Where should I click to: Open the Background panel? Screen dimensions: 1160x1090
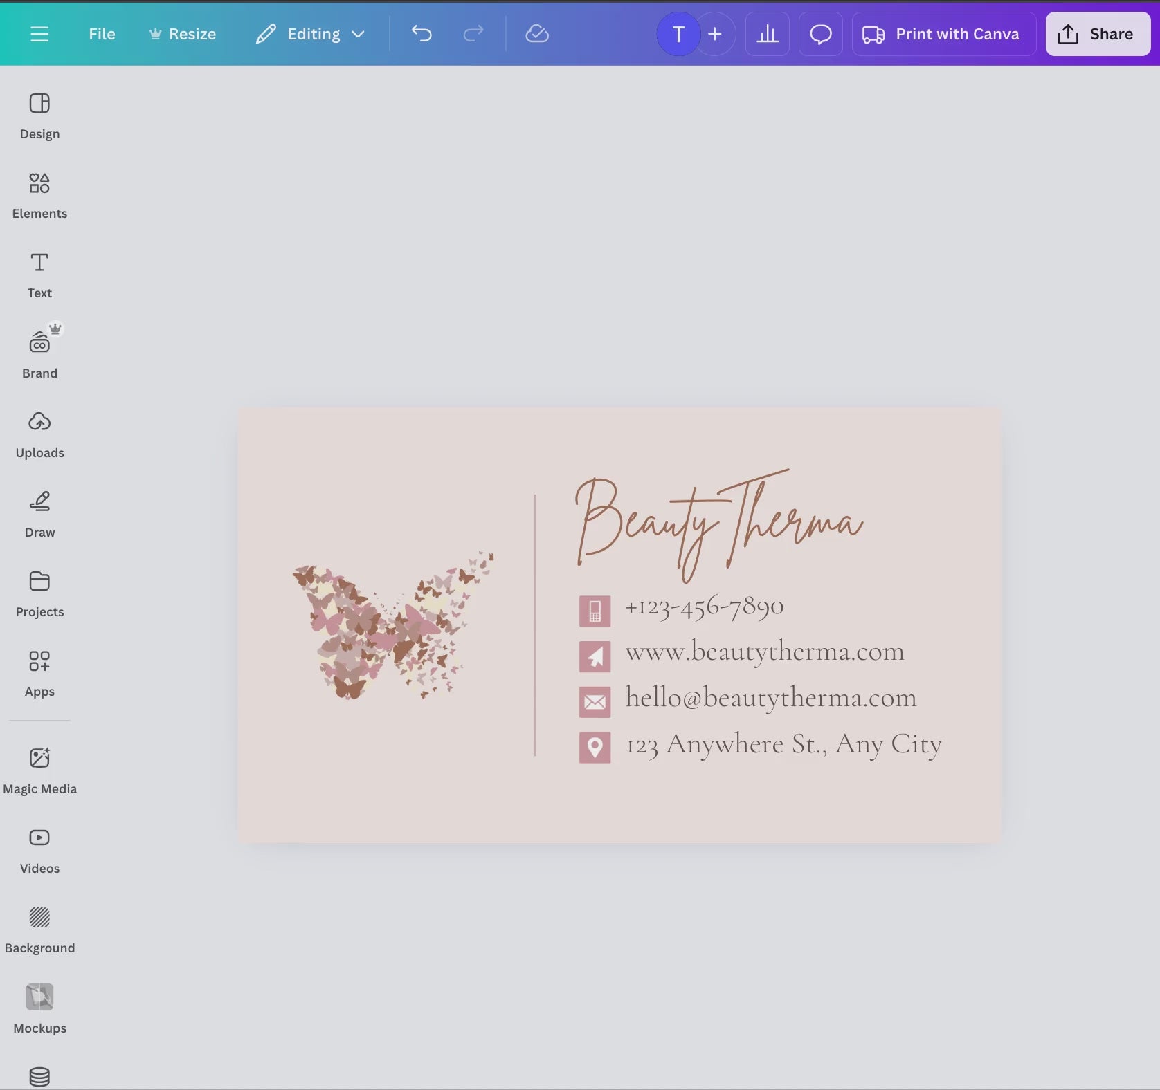(39, 927)
